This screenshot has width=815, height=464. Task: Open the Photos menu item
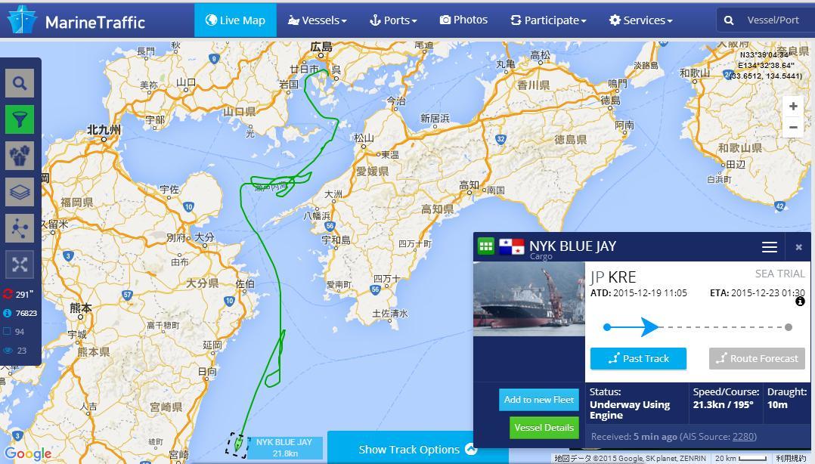point(463,20)
